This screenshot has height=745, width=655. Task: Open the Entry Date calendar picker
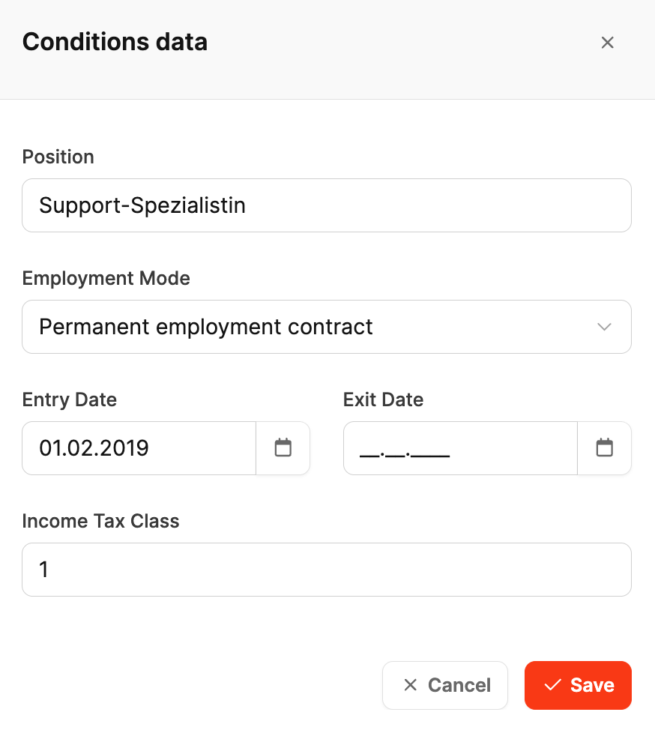pyautogui.click(x=283, y=448)
